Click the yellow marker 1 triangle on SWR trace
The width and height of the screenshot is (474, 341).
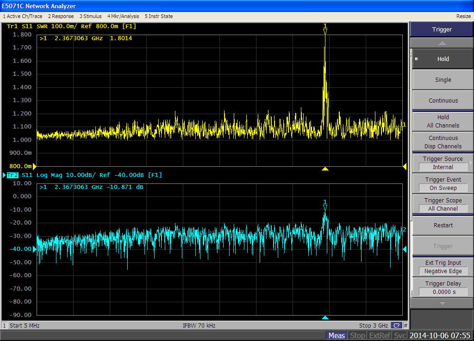325,31
